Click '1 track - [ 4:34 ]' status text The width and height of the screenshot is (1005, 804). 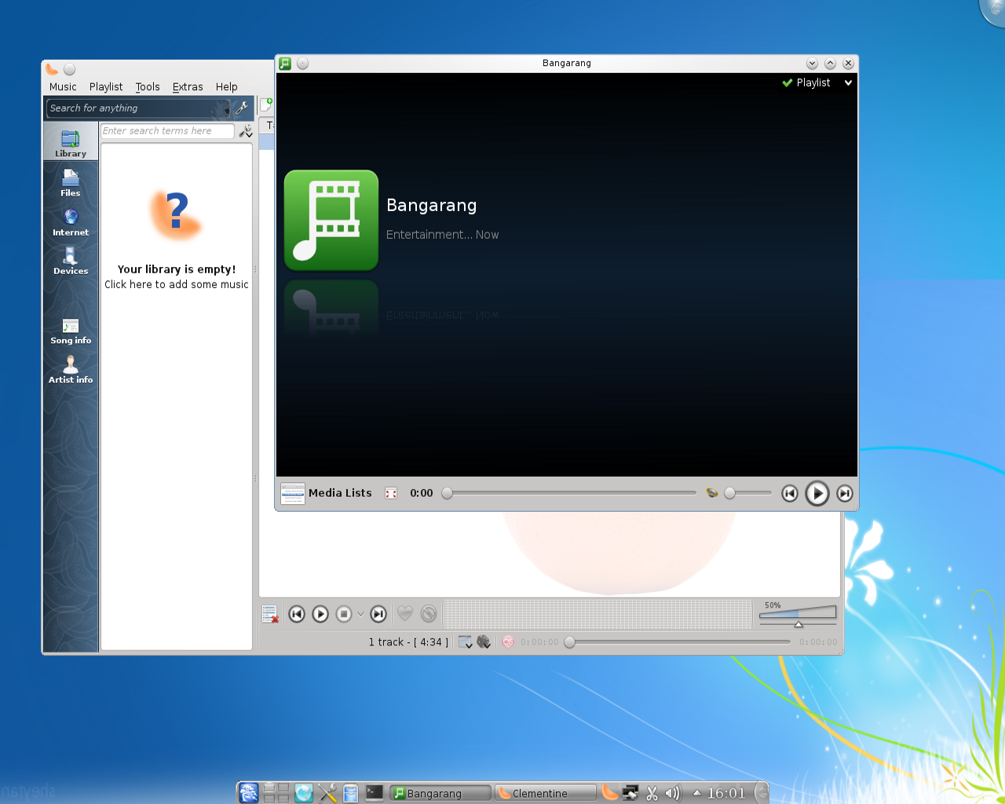point(408,642)
